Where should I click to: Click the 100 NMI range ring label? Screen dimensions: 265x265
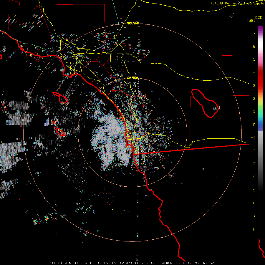point(132,23)
